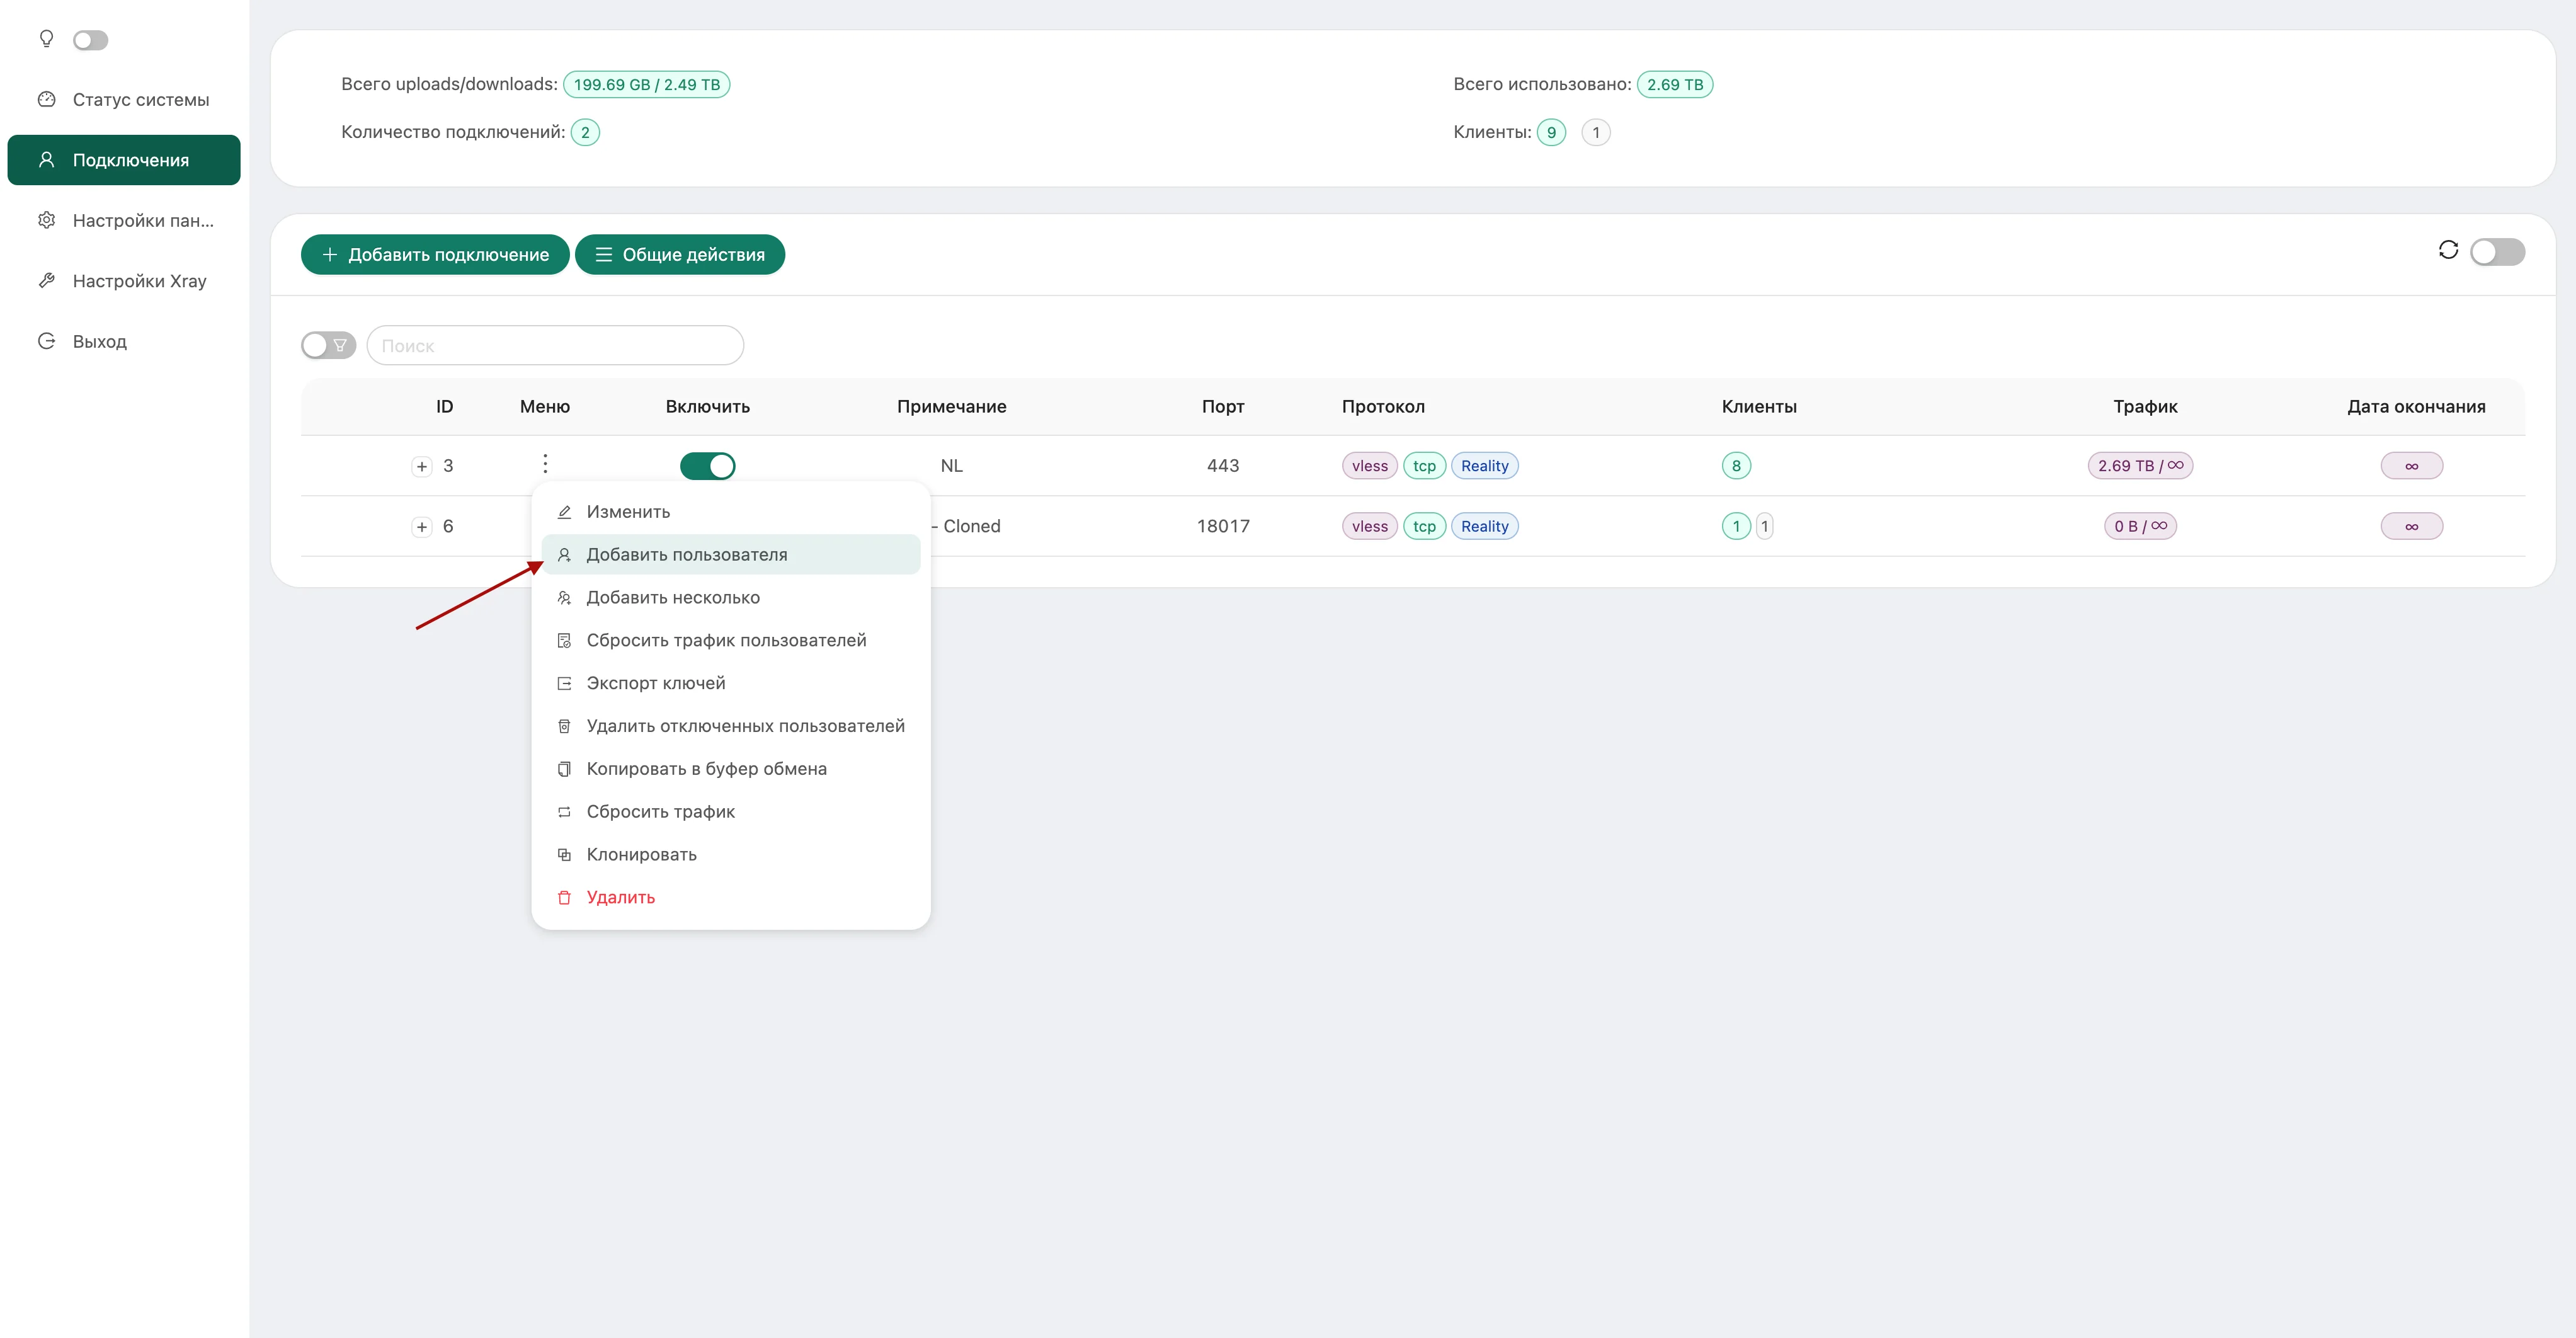
Task: Click the Настройки Xray wrench icon
Action: point(46,281)
